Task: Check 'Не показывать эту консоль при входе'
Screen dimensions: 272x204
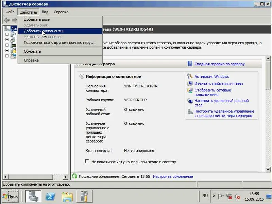Action: [87, 161]
